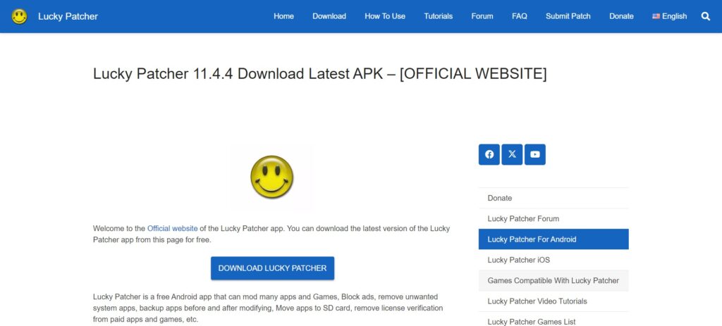
Task: Click the DOWNLOAD LUCKY PATCHER button
Action: [273, 268]
